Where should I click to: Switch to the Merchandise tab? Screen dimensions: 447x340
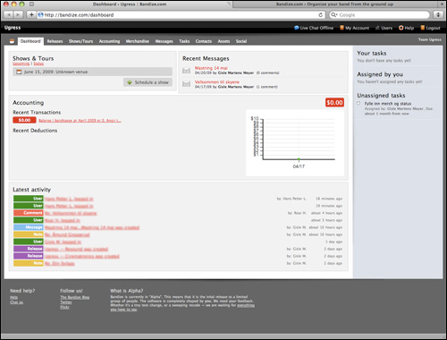(137, 41)
